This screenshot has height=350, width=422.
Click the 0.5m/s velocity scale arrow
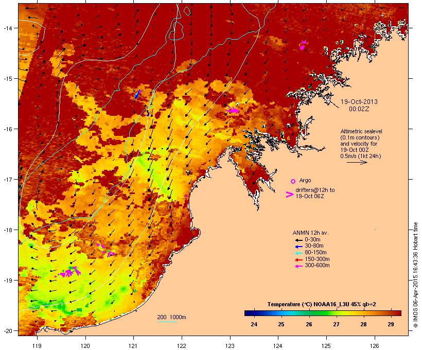click(x=357, y=162)
